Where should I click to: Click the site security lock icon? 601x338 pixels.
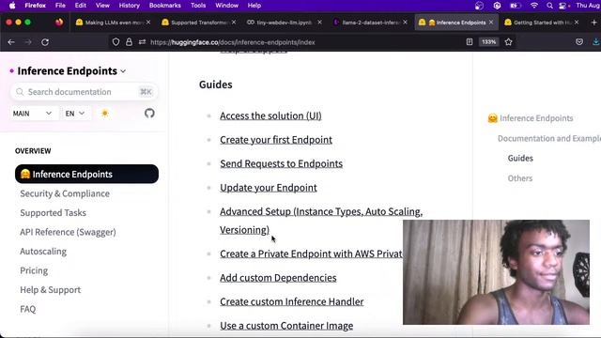coord(130,42)
